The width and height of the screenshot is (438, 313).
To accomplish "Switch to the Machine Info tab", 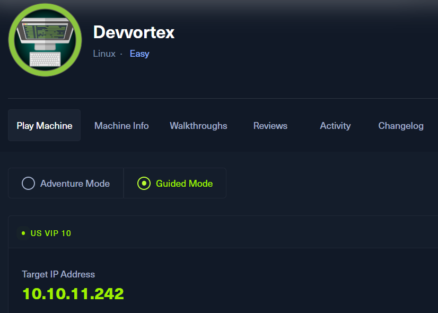I will pos(121,126).
